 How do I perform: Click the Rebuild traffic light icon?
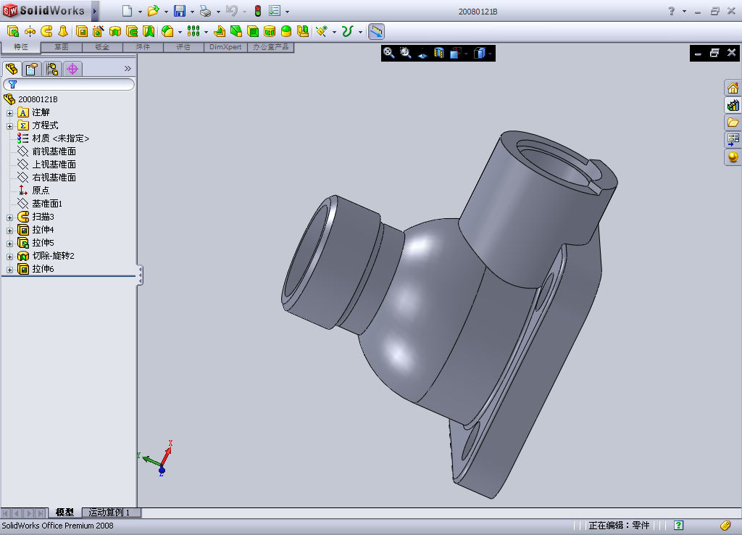coord(258,10)
